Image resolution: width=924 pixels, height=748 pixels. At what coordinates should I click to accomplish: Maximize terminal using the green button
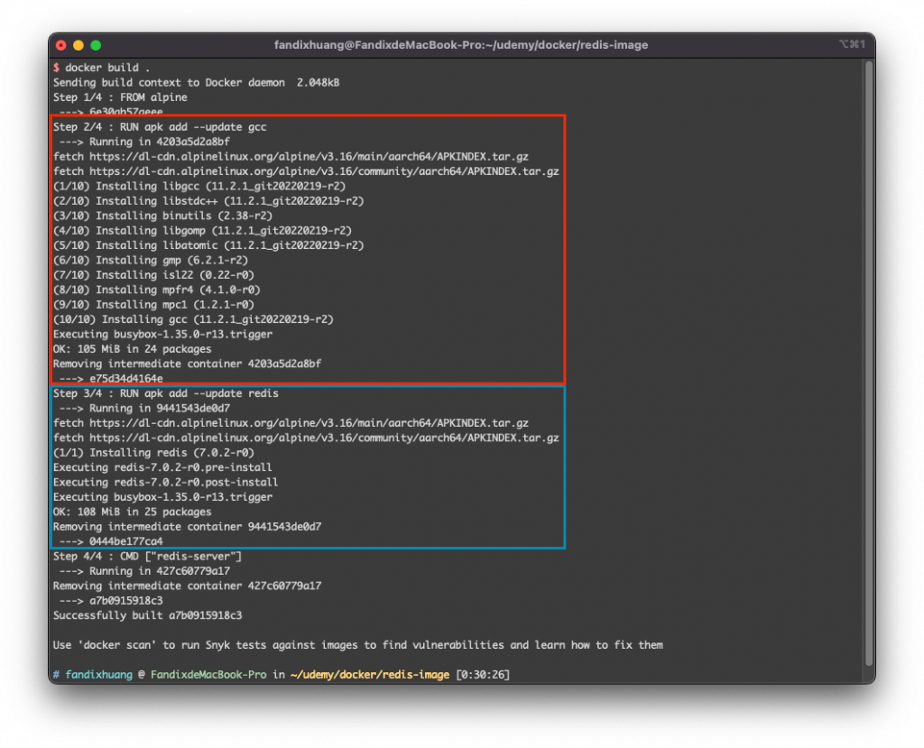[x=96, y=45]
